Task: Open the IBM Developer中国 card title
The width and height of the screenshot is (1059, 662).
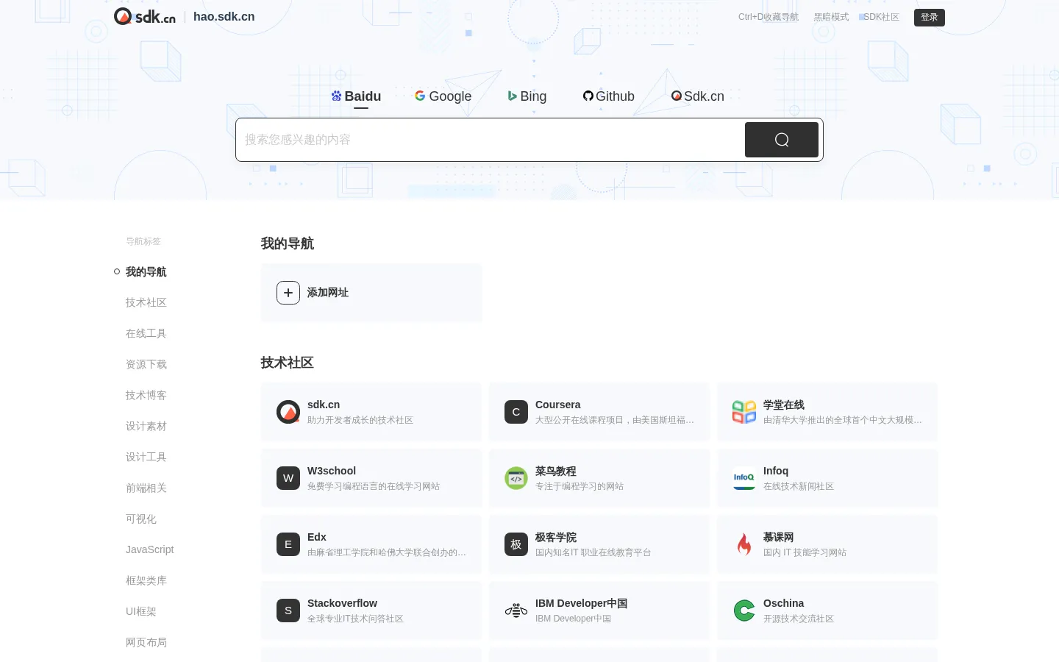Action: click(x=581, y=604)
